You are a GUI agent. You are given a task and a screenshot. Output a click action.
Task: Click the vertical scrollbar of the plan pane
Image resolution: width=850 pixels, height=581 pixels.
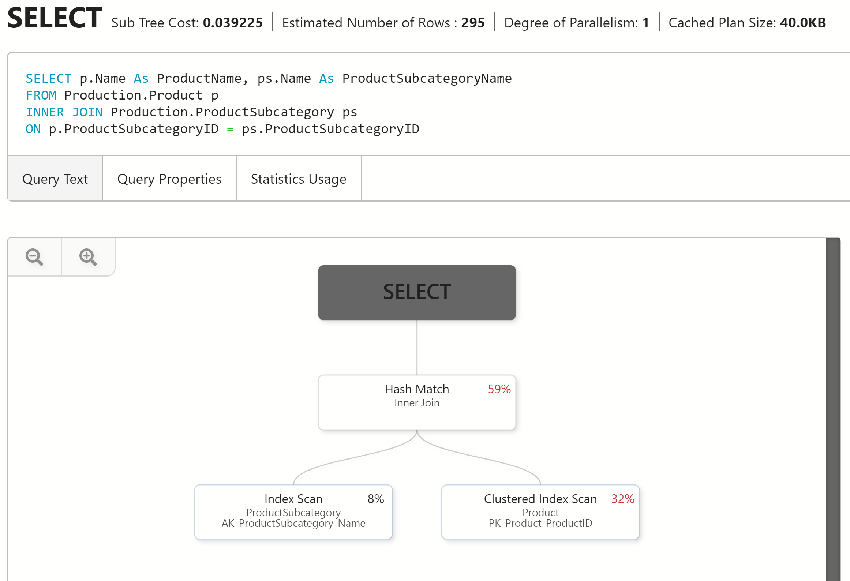point(832,402)
